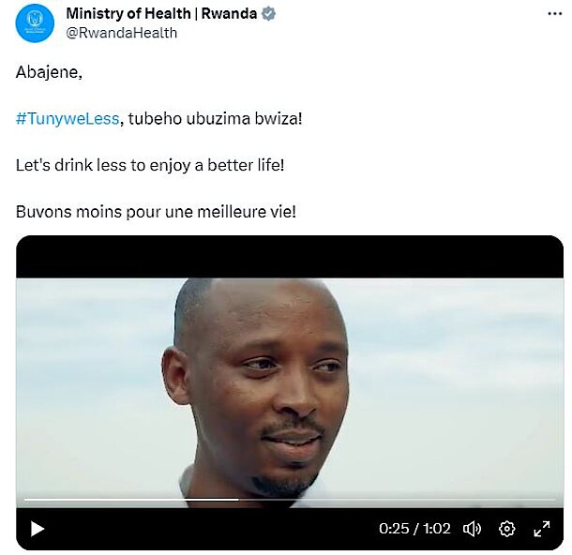Click the current playback position on the seek bar
This screenshot has height=555, width=572.
point(238,500)
